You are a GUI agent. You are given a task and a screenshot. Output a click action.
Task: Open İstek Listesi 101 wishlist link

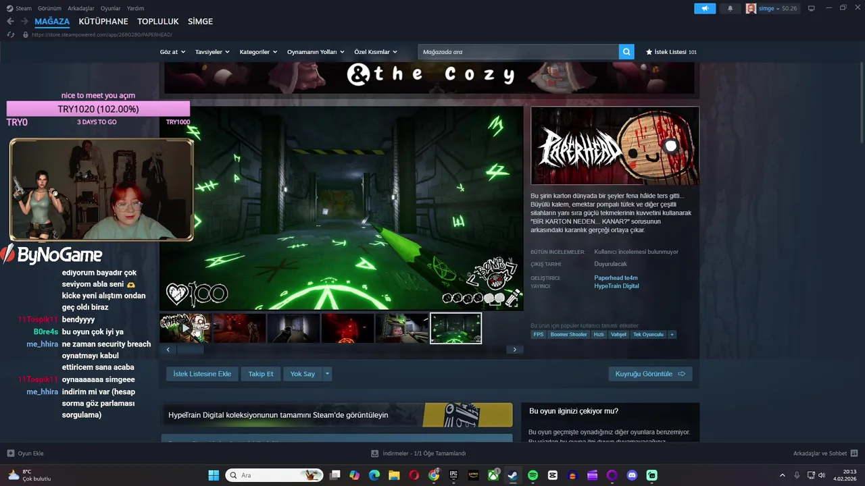(x=671, y=52)
